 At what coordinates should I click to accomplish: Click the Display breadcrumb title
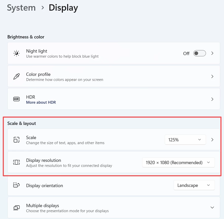pos(63,8)
